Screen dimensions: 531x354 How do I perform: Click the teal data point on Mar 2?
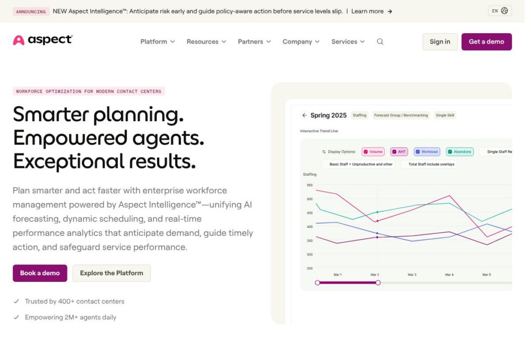point(378,212)
